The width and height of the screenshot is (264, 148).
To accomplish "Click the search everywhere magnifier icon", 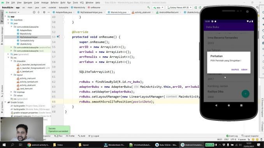I will point(257,7).
